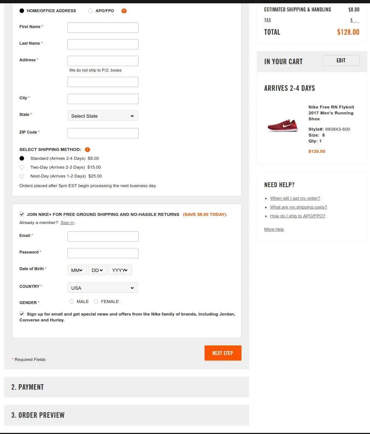Expand the 2. Payment section
This screenshot has height=434, width=370.
pyautogui.click(x=126, y=387)
